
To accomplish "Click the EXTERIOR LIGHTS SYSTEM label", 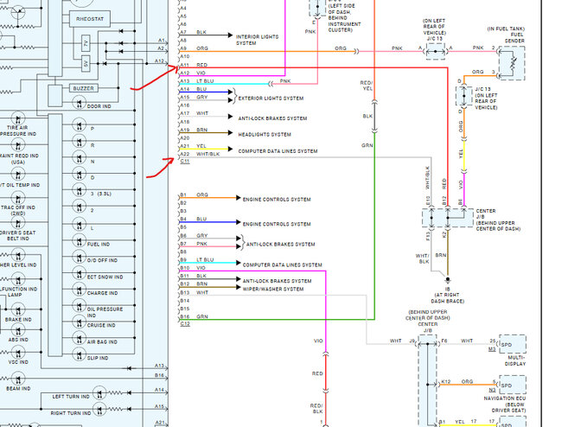I will [271, 99].
